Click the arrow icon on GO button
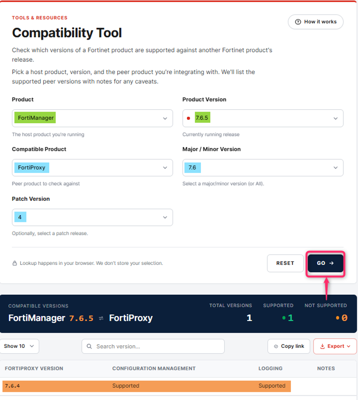Image resolution: width=358 pixels, height=400 pixels. pyautogui.click(x=332, y=263)
